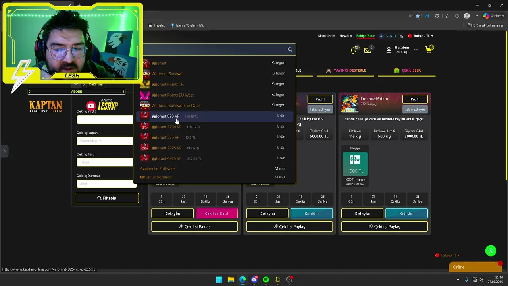508x286 pixels.
Task: Click the search magnifier icon in the search box
Action: (290, 50)
